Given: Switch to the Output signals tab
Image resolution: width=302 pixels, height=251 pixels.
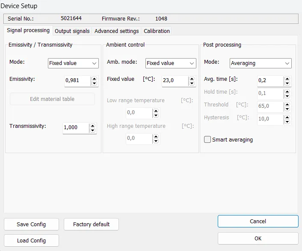Looking at the screenshot, I should (72, 31).
